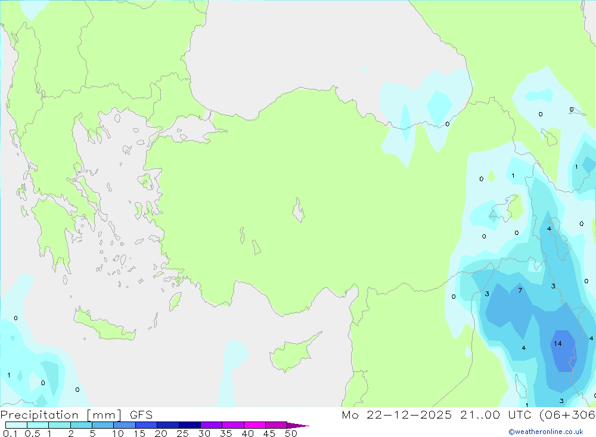Image resolution: width=596 pixels, height=437 pixels.
Task: Click legend label '20'
Action: pos(161,433)
